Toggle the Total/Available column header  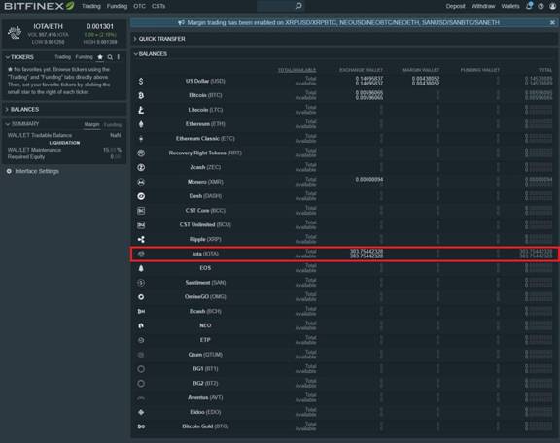pyautogui.click(x=297, y=70)
